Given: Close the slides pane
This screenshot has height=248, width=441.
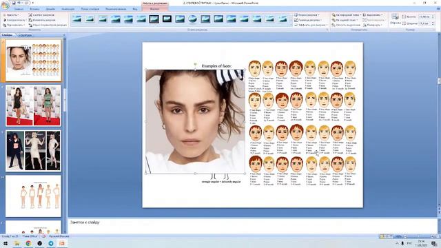Looking at the screenshot, I should 64,35.
